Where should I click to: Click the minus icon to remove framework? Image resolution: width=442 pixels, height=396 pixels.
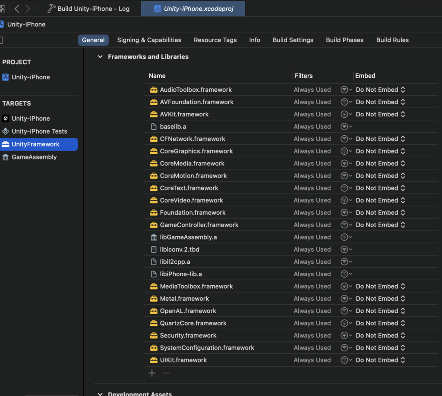(166, 373)
